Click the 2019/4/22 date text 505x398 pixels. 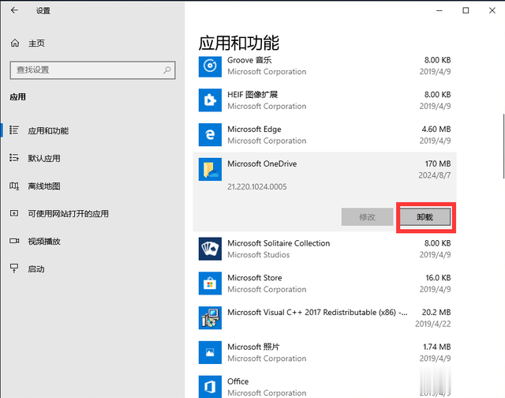(x=433, y=324)
